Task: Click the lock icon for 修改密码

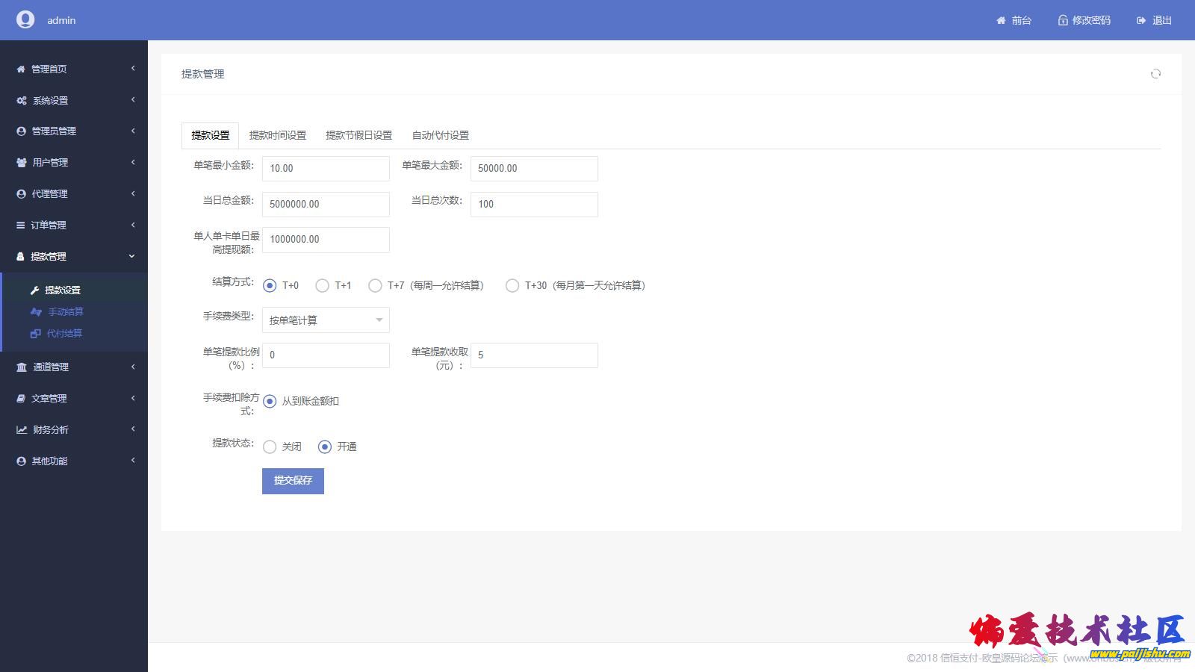Action: [1062, 21]
